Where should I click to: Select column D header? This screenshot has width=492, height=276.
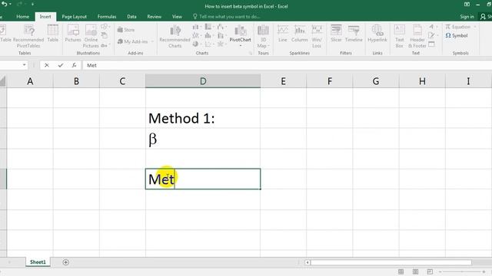click(x=203, y=81)
